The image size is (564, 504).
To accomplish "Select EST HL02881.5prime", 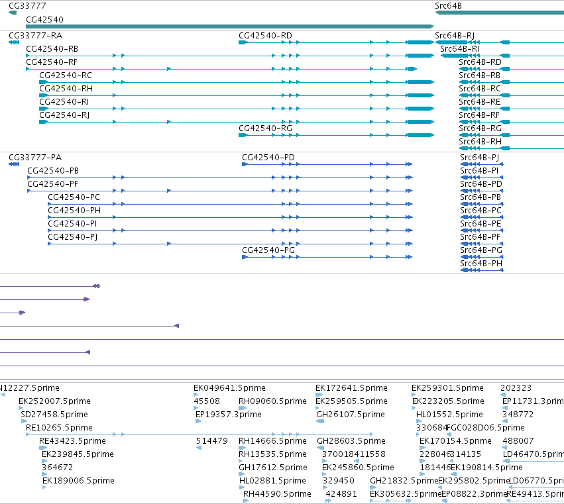I will point(272,481).
